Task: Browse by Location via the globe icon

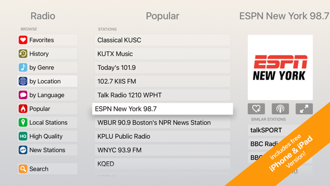Action: click(23, 81)
